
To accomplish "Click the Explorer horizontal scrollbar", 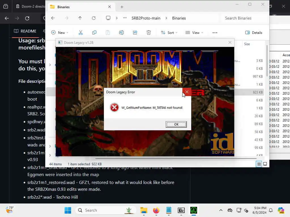I will (176, 158).
